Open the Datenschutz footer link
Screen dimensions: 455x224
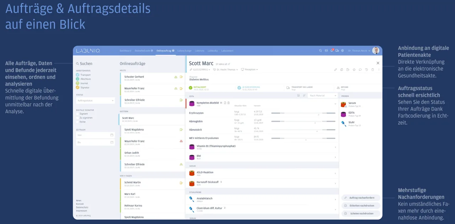point(82,207)
